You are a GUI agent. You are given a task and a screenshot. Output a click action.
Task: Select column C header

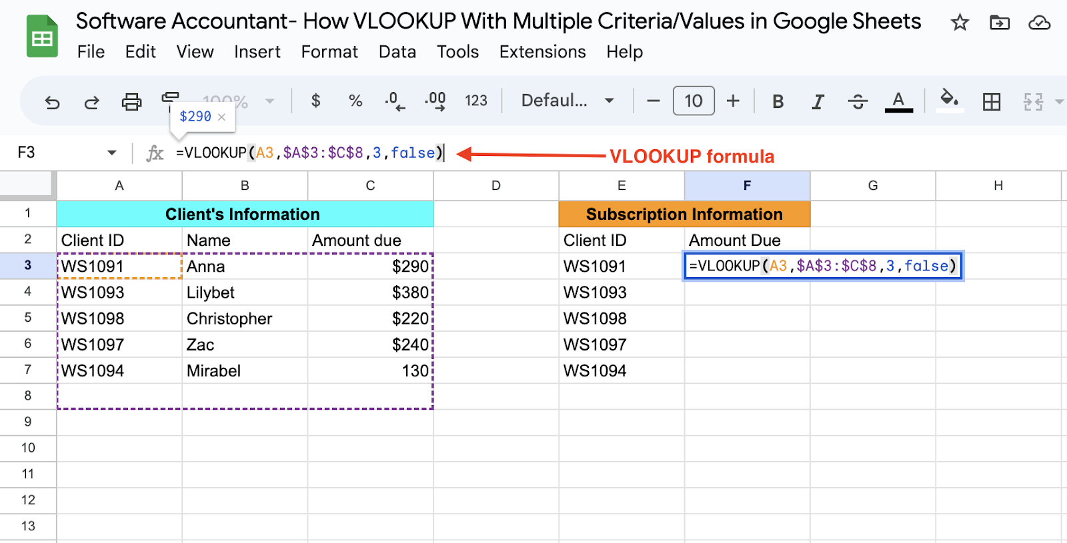click(x=370, y=186)
